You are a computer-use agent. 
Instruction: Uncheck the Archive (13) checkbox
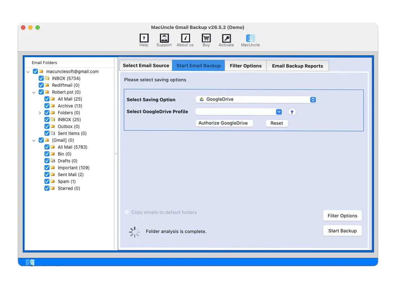tap(47, 106)
